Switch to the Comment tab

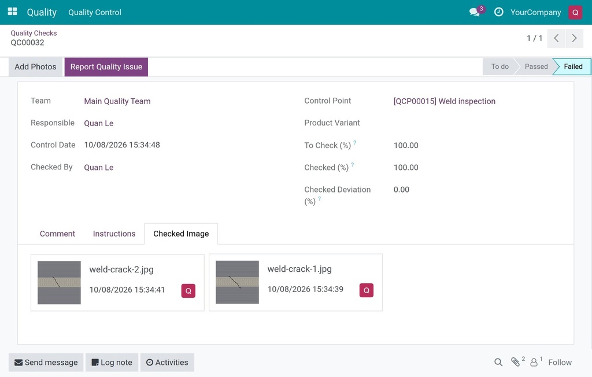[x=57, y=234]
